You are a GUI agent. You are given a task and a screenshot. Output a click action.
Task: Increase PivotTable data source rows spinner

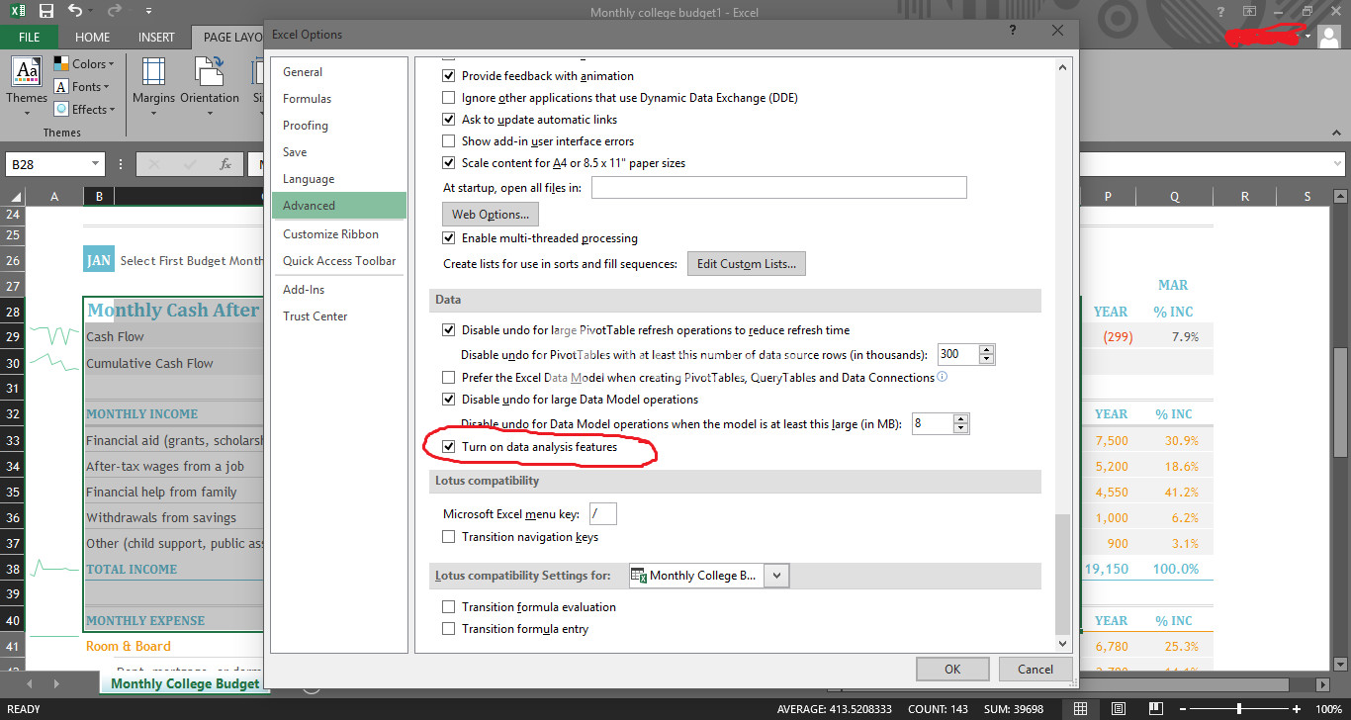(x=986, y=349)
